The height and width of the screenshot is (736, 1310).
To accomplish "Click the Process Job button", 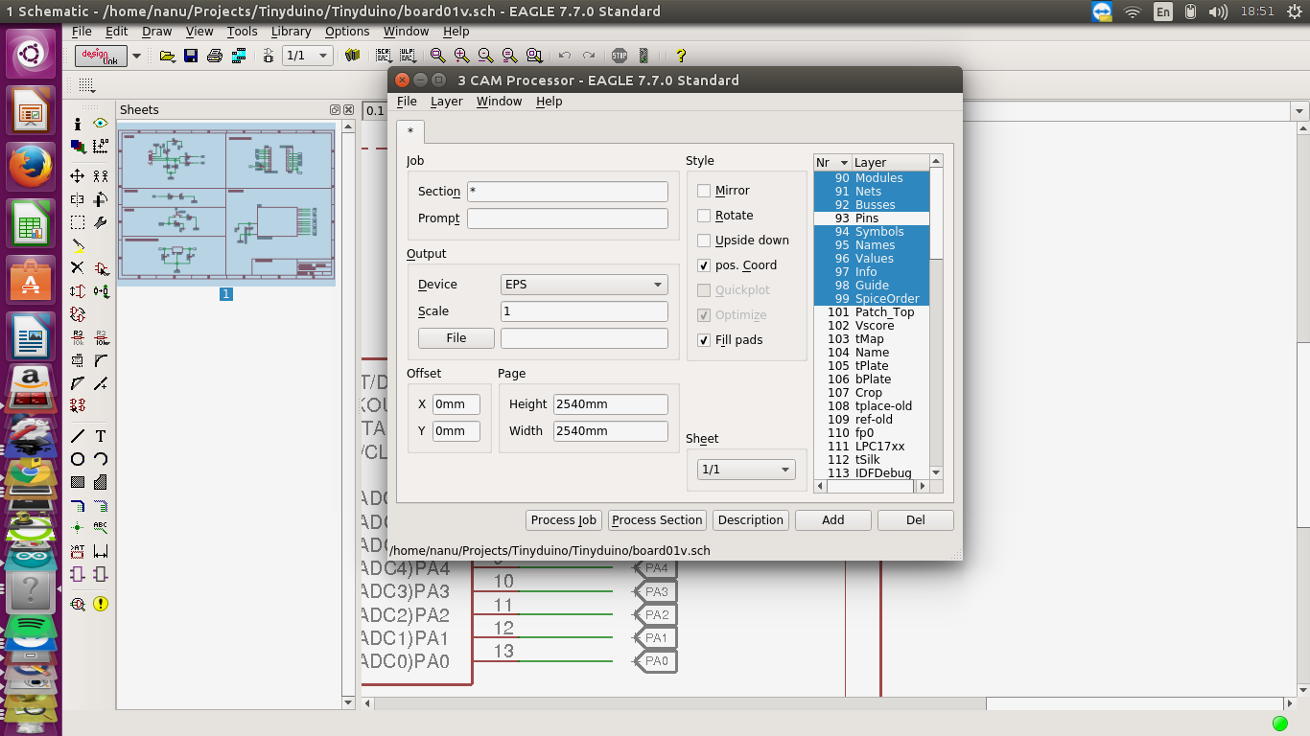I will 564,520.
